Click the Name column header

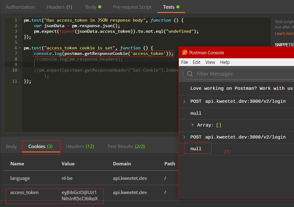coord(17,164)
